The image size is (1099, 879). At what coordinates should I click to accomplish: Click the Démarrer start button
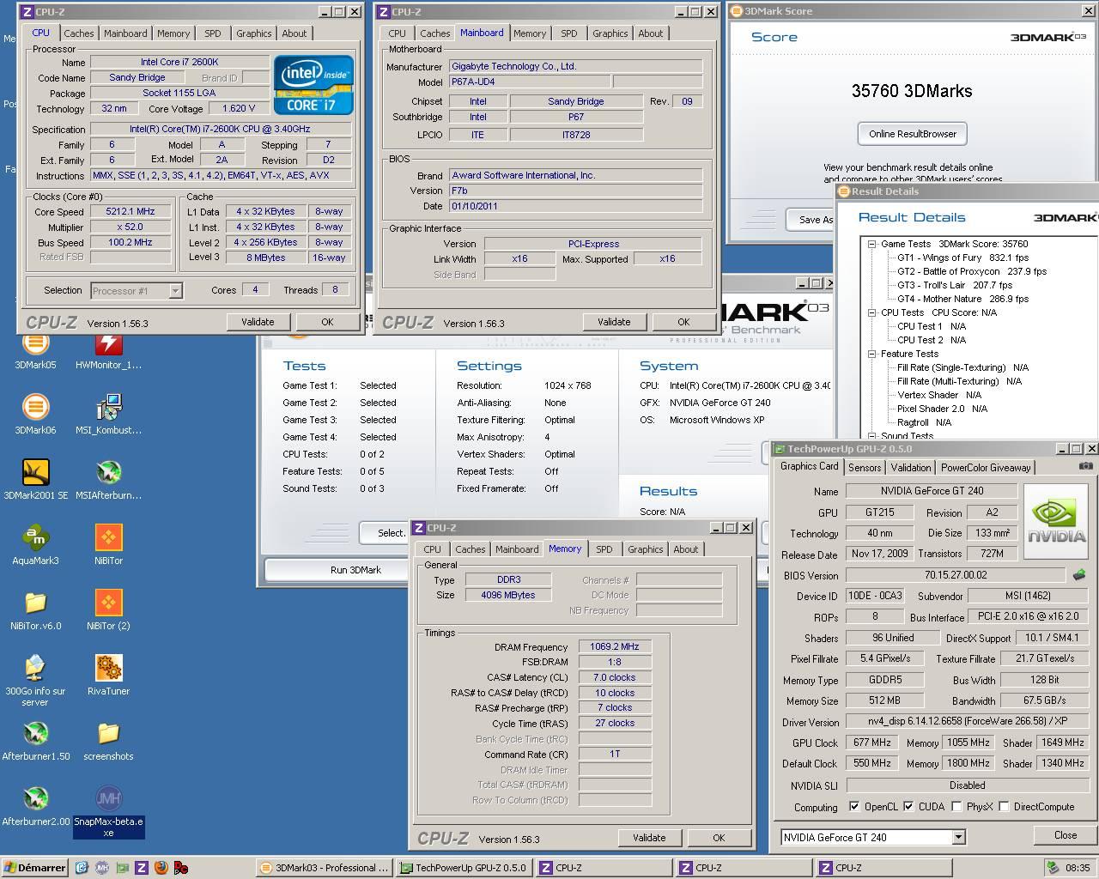(x=34, y=868)
